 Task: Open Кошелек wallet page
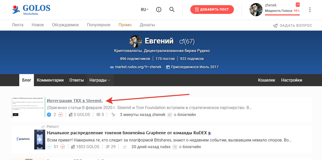coord(267,80)
